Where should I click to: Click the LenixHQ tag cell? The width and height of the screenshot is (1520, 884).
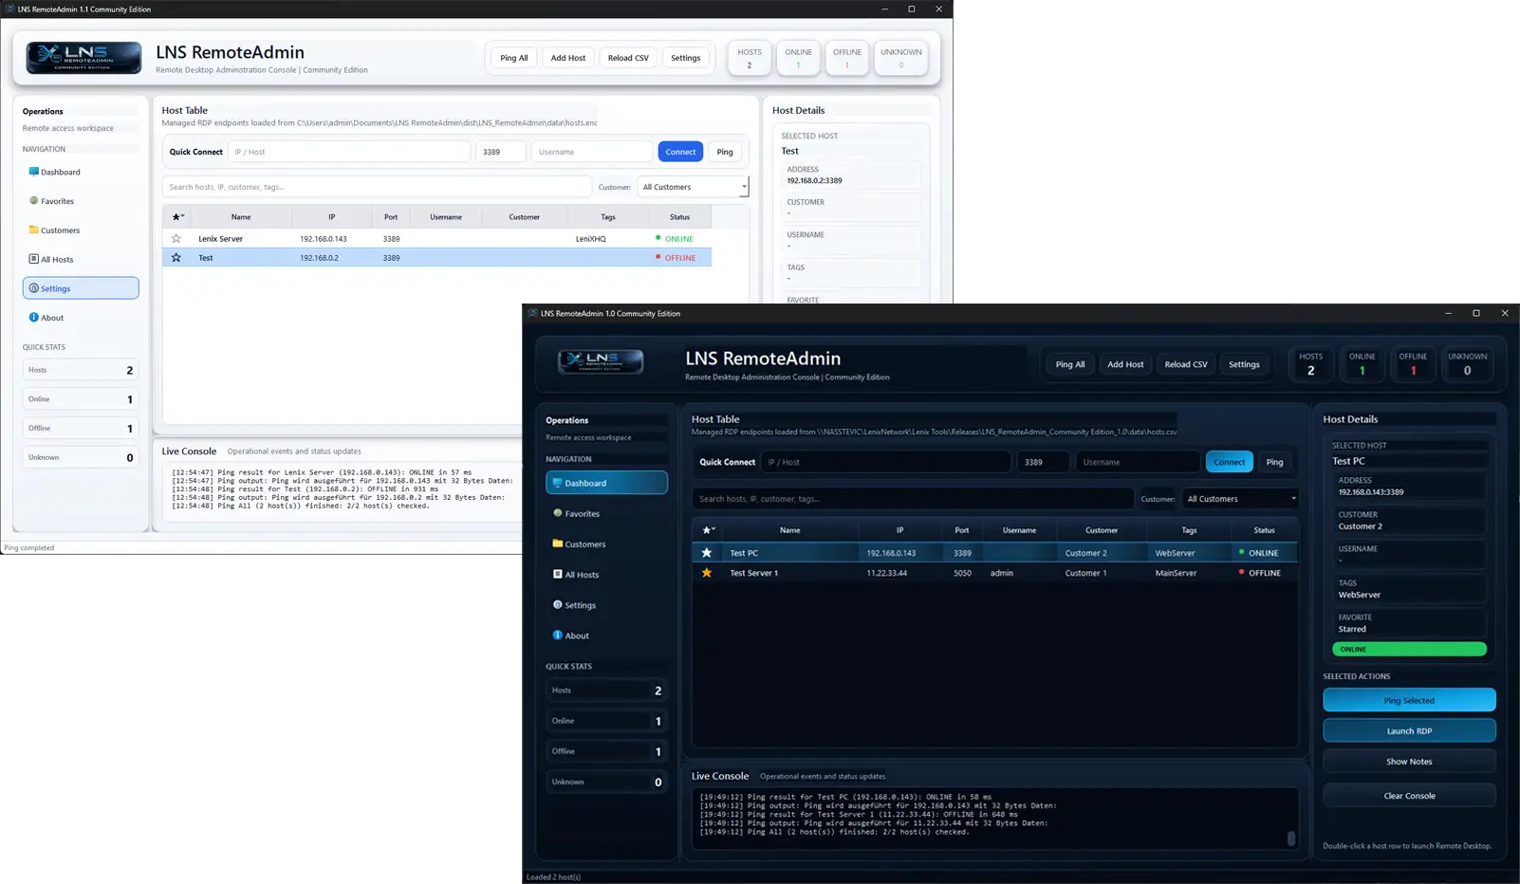coord(590,239)
